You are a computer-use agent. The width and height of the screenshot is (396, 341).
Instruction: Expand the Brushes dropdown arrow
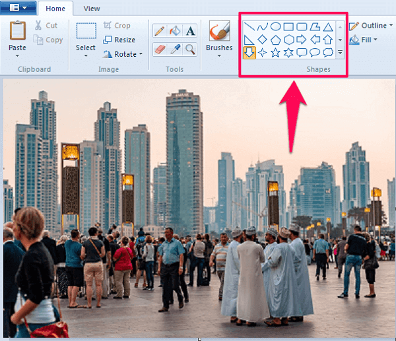[219, 55]
